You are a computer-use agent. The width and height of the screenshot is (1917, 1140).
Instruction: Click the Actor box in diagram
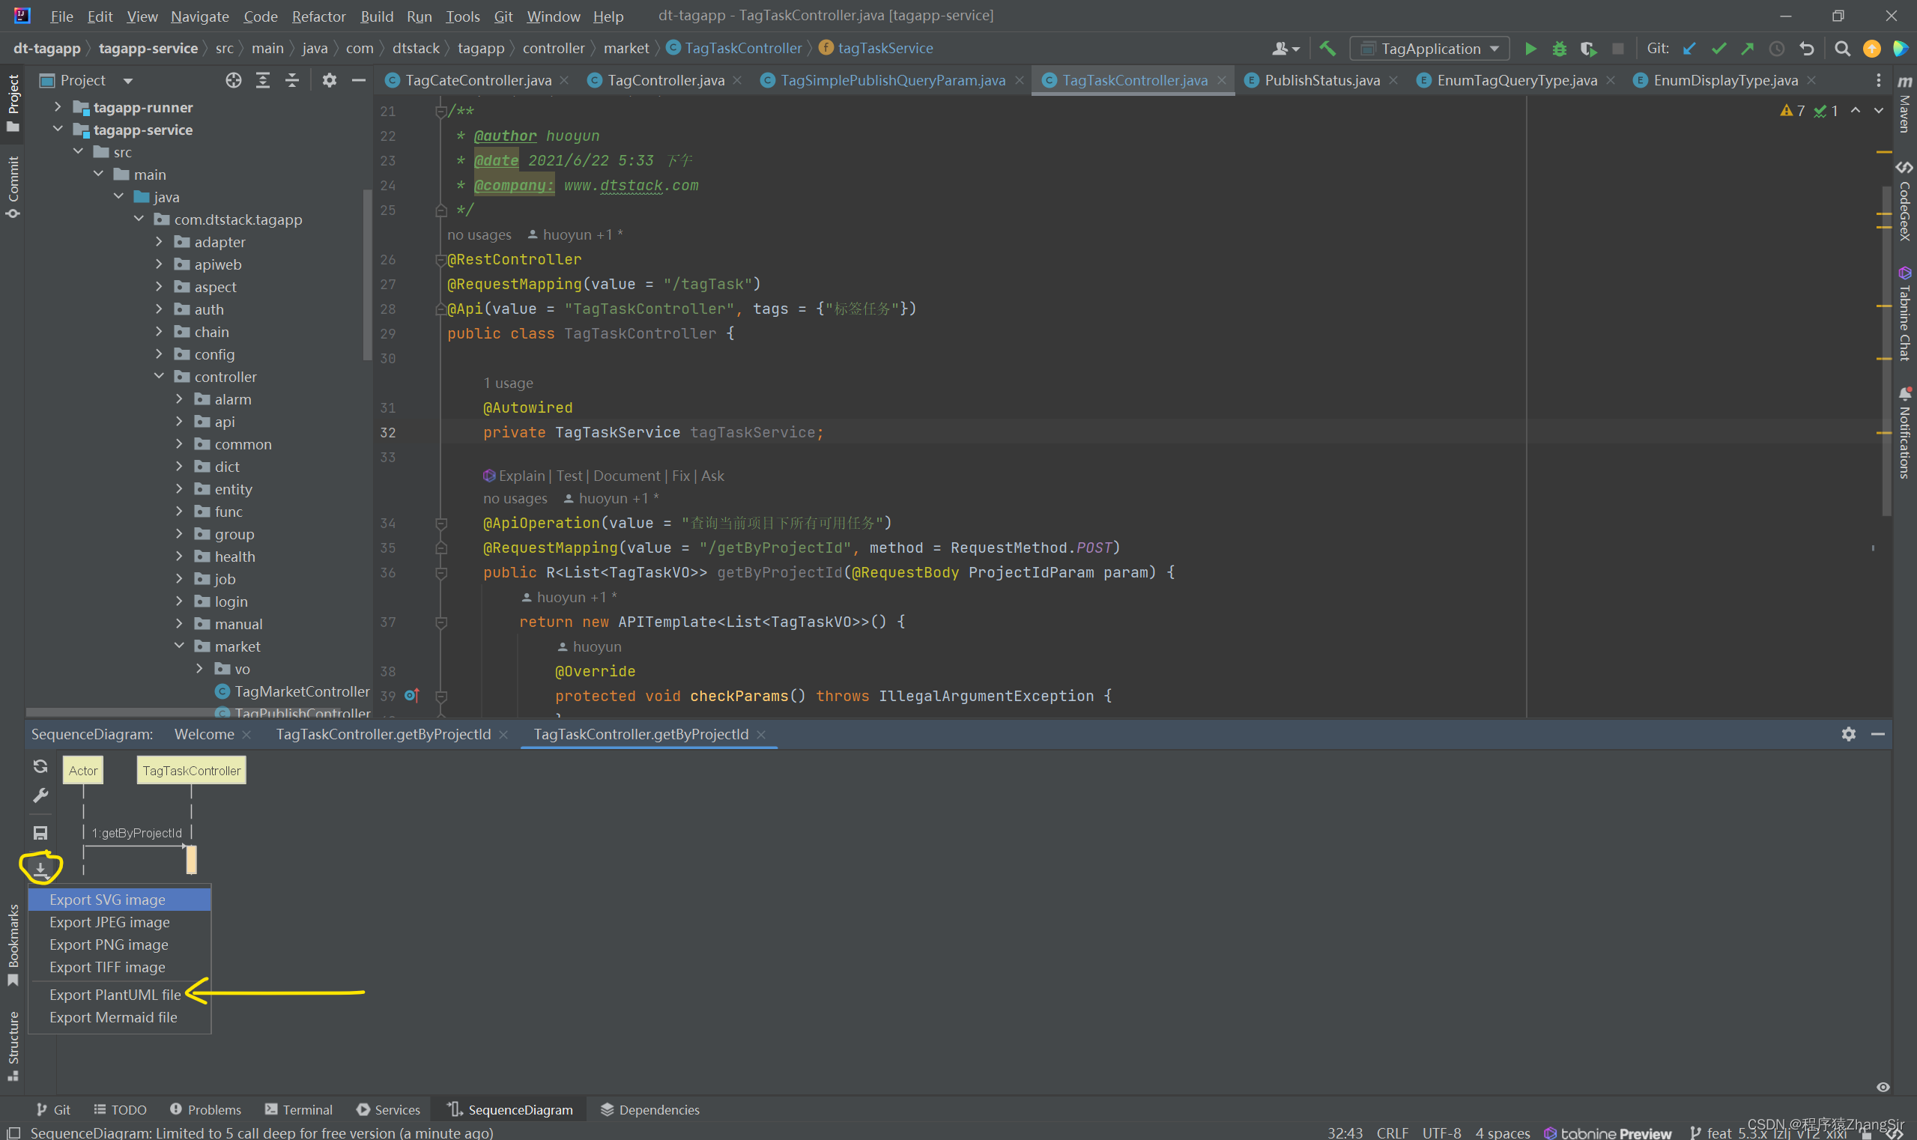point(83,771)
